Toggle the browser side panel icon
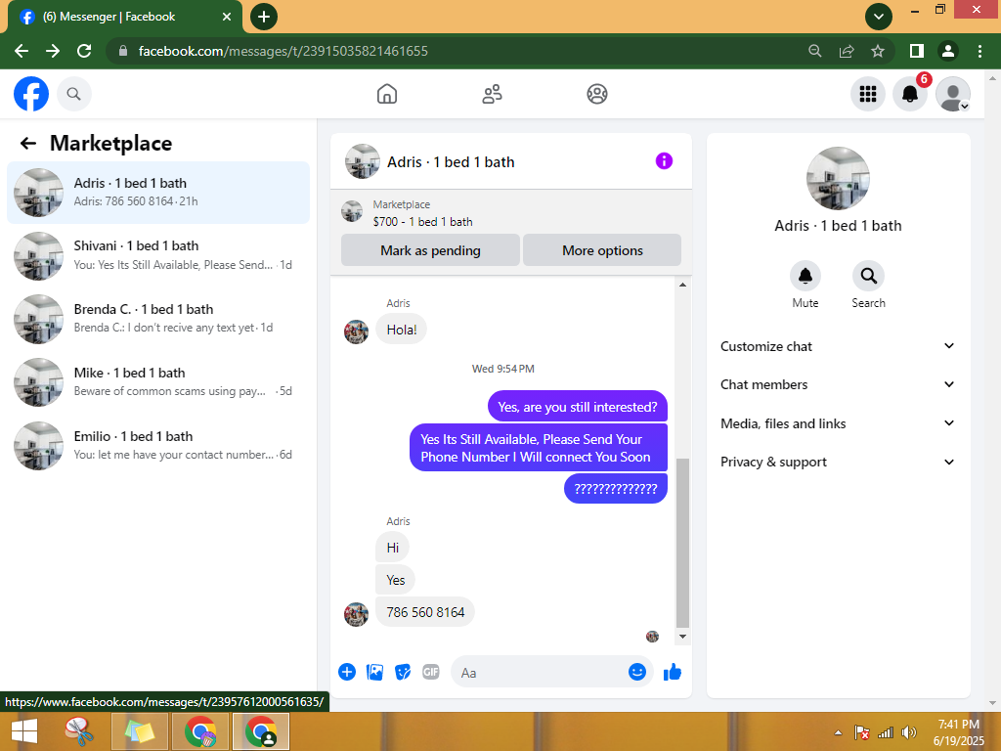This screenshot has height=751, width=1001. point(917,51)
